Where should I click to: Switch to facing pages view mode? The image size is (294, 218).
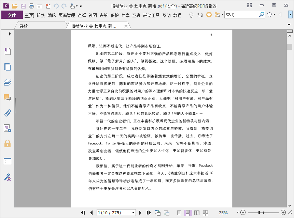(197, 213)
